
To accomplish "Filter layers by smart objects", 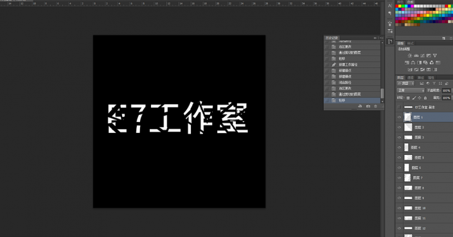I will tap(447, 83).
